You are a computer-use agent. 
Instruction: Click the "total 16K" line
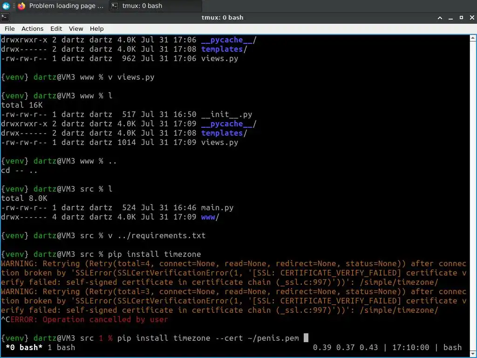pos(22,105)
